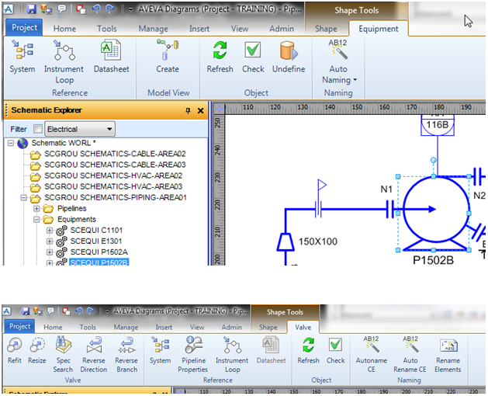Collapse the Equipments folder

point(36,219)
